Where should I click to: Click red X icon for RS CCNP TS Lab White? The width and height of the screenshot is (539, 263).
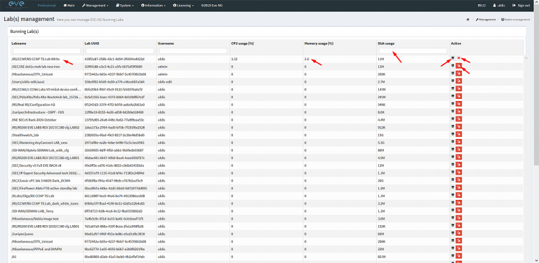[x=458, y=58]
